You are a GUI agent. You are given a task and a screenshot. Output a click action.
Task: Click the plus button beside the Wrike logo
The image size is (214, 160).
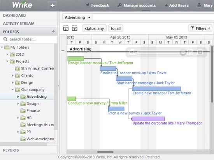(53, 5)
